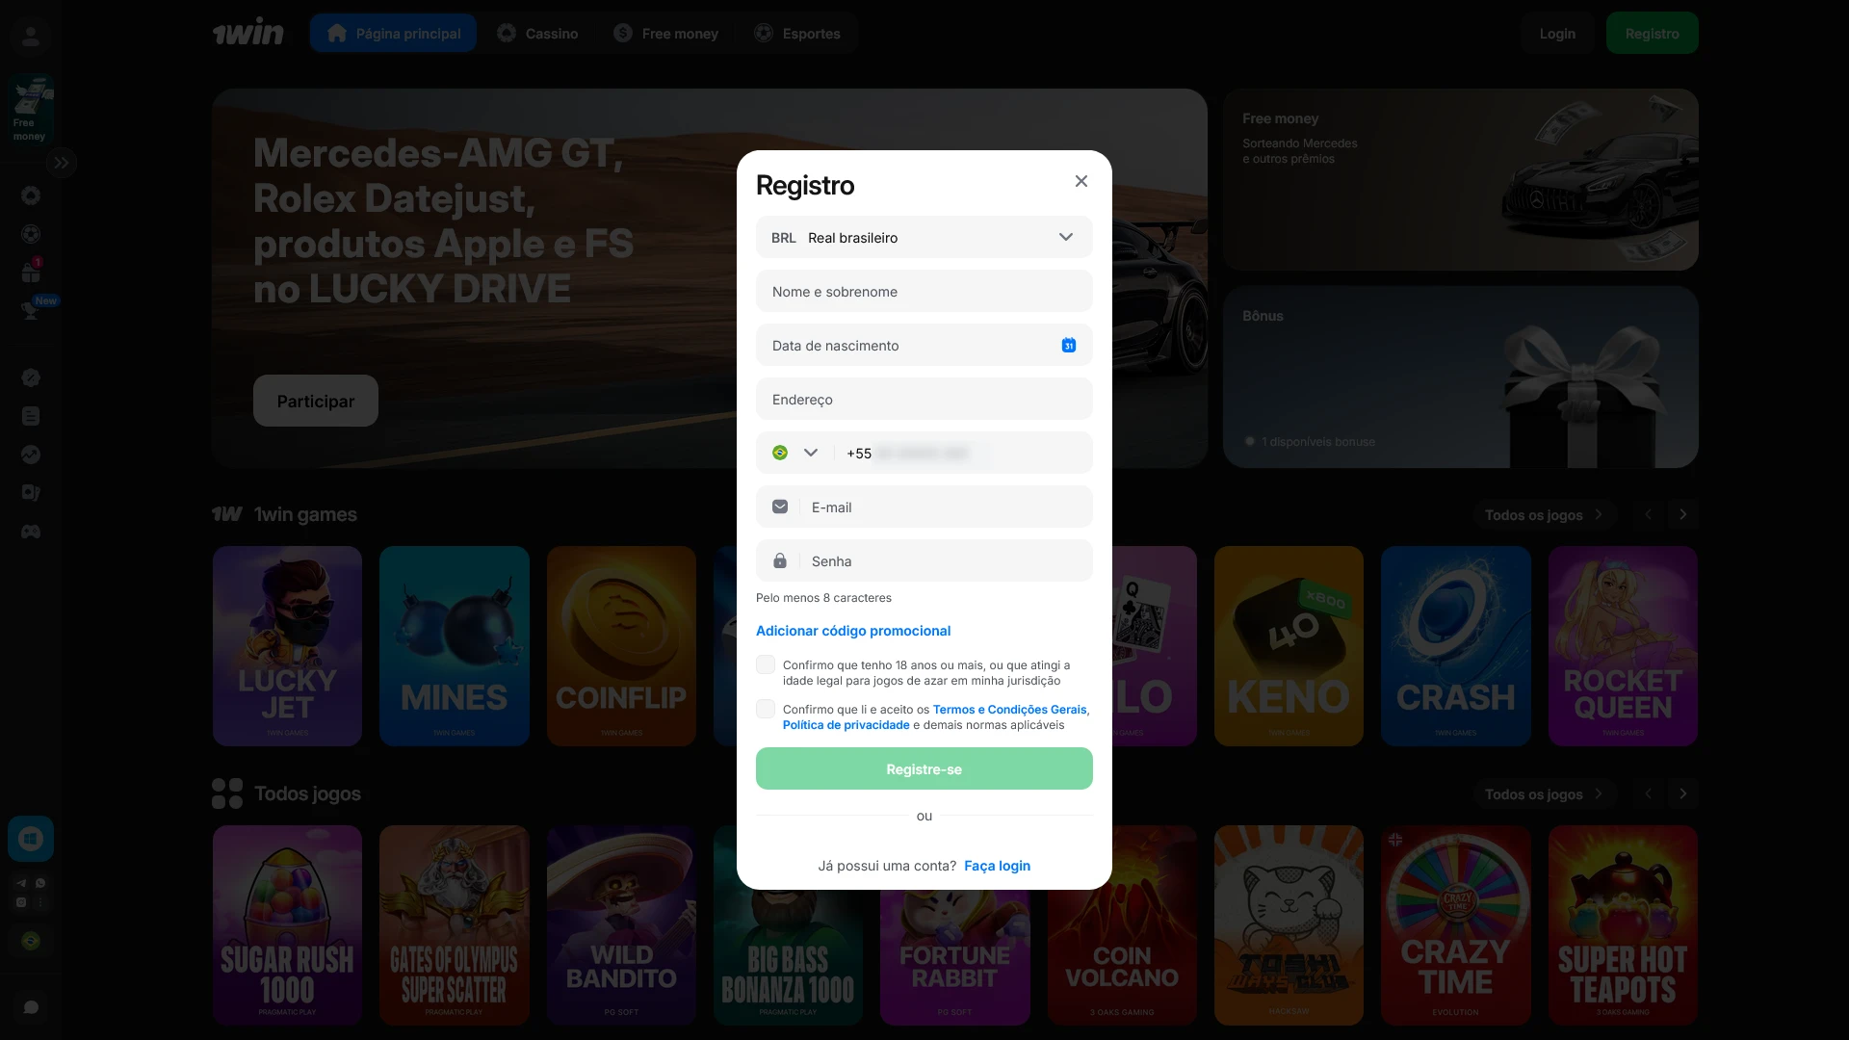Open the Coinflip game tile

[x=621, y=646]
